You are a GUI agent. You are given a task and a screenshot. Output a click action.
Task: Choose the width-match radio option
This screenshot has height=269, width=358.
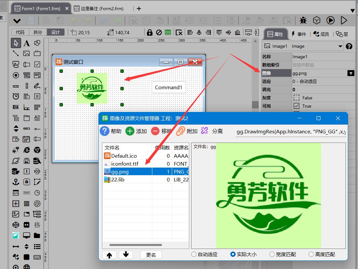point(272,254)
